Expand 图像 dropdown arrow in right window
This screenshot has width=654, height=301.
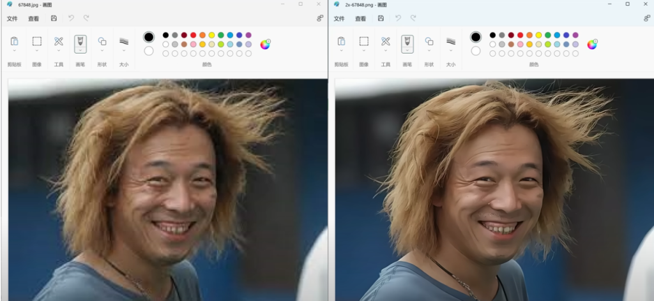[363, 50]
